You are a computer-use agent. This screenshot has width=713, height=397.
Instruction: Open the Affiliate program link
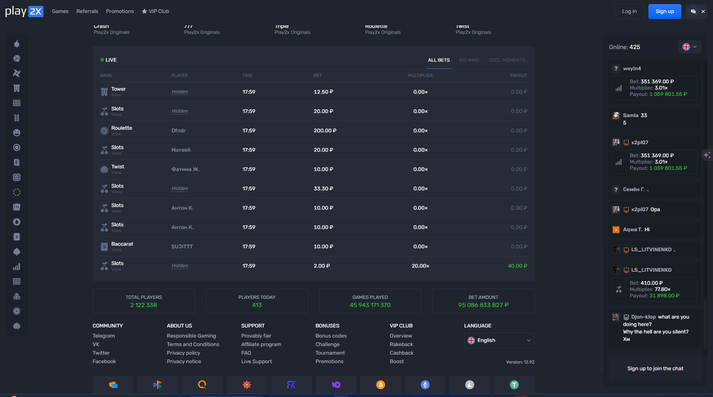pyautogui.click(x=261, y=344)
